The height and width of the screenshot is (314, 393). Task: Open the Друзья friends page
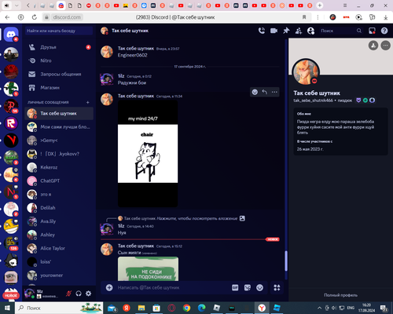pos(59,47)
